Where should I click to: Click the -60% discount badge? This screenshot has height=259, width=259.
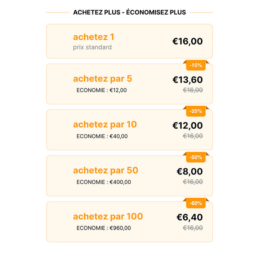click(x=196, y=203)
